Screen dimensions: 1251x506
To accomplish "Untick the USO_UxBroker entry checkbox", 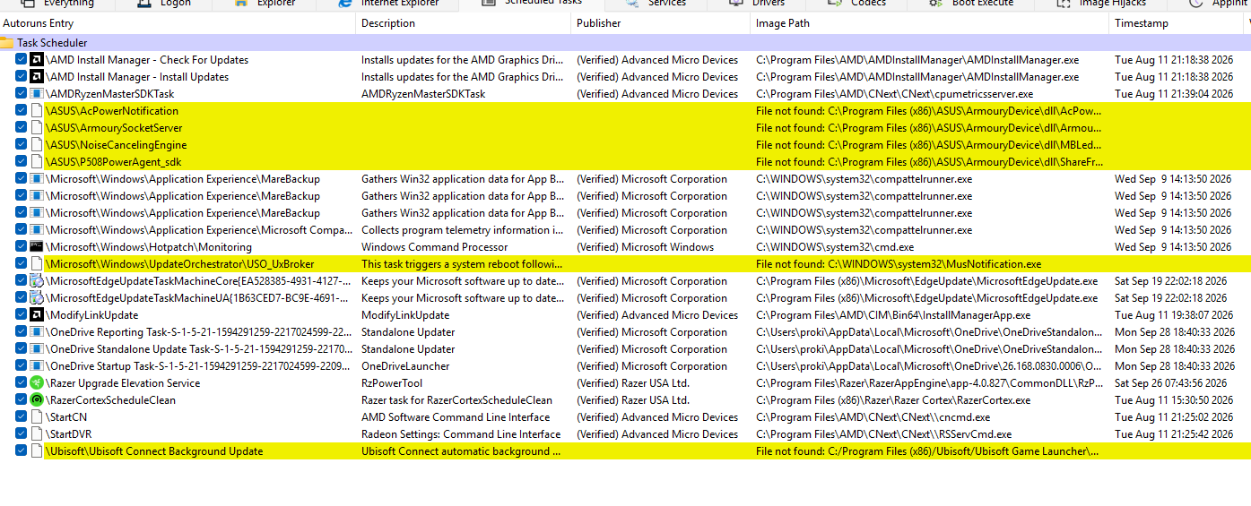I will pos(22,264).
